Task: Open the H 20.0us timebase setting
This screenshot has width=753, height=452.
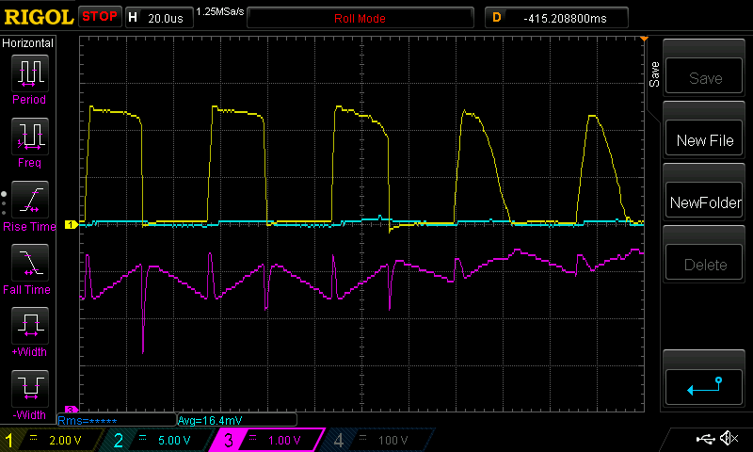Action: point(156,18)
